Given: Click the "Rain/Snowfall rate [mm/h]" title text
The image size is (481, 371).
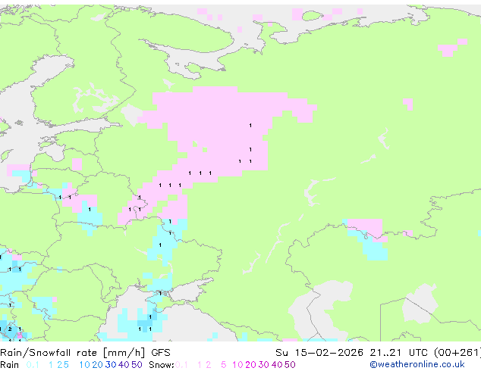Looking at the screenshot, I should [x=72, y=353].
